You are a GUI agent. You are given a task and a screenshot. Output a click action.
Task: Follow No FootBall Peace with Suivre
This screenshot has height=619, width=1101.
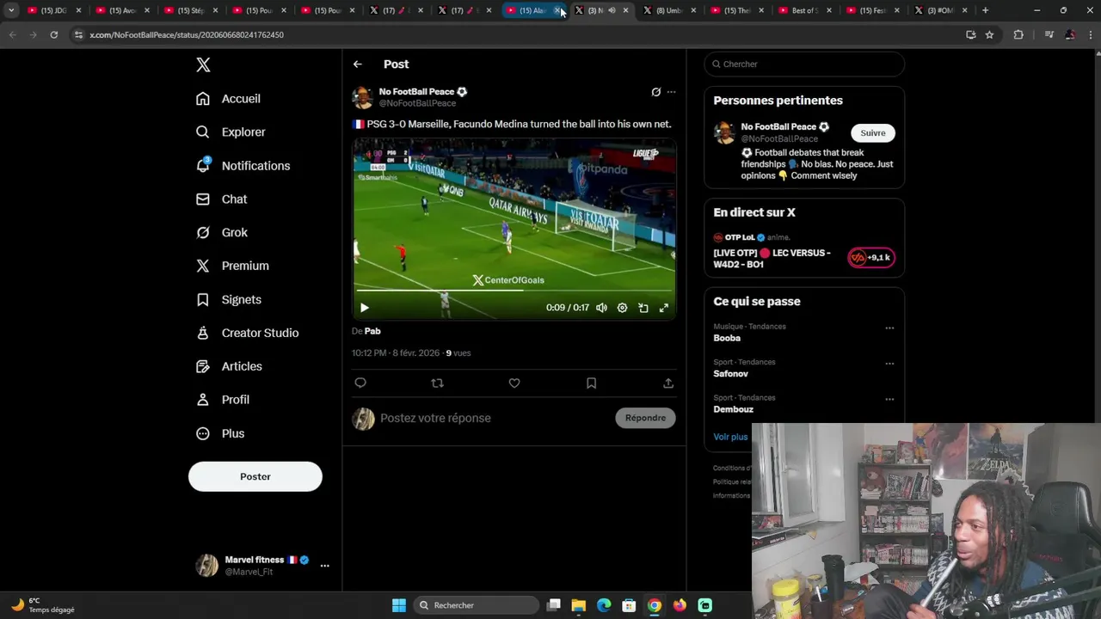(x=873, y=133)
